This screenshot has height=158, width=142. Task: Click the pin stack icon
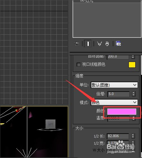point(77,43)
